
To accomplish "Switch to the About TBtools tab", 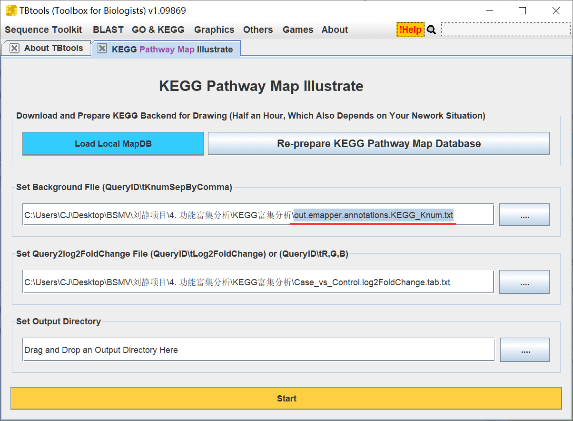I will [x=53, y=48].
